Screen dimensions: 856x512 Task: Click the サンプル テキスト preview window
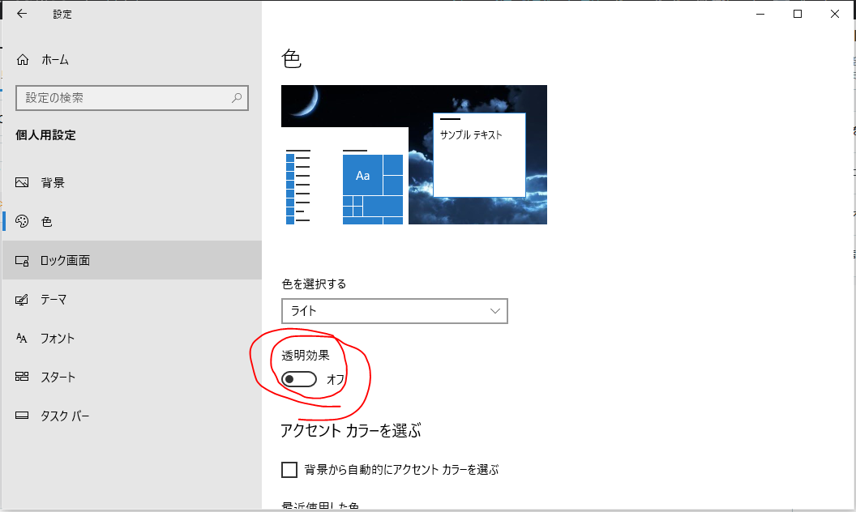[x=479, y=155]
